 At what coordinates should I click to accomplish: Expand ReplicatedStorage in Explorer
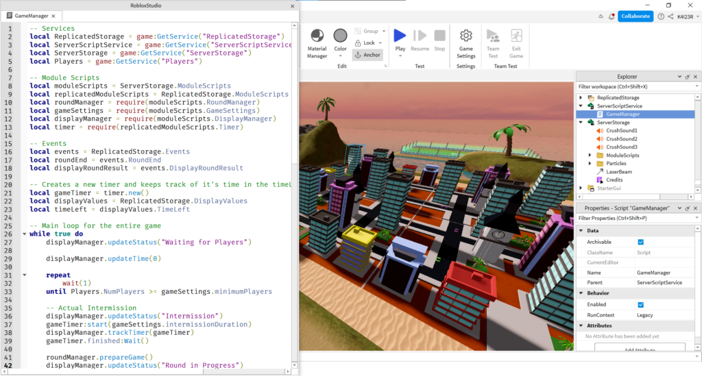581,97
